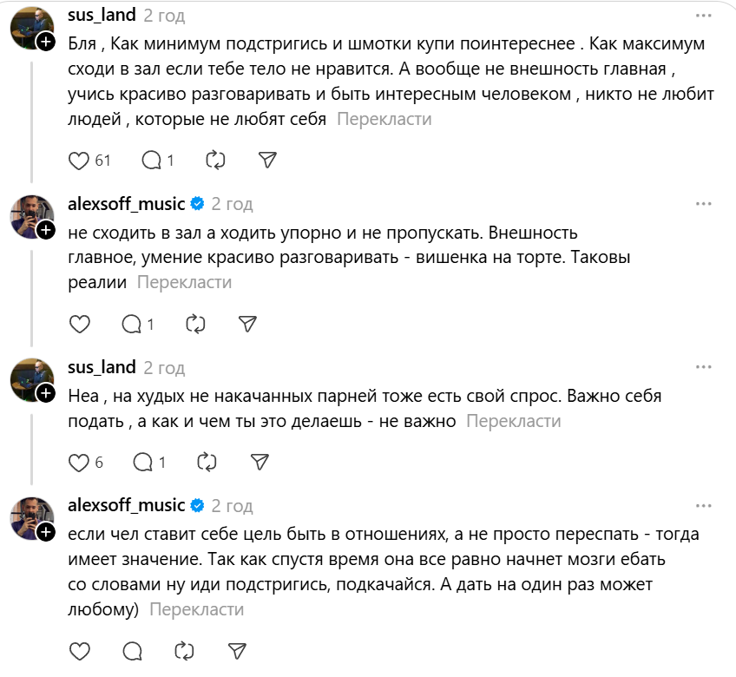
Task: Share the last alexsoff_music comment
Action: (237, 651)
